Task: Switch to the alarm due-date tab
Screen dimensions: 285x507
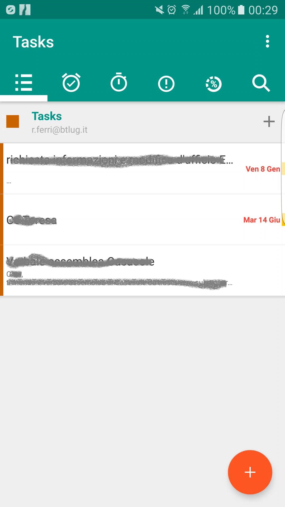Action: tap(71, 83)
